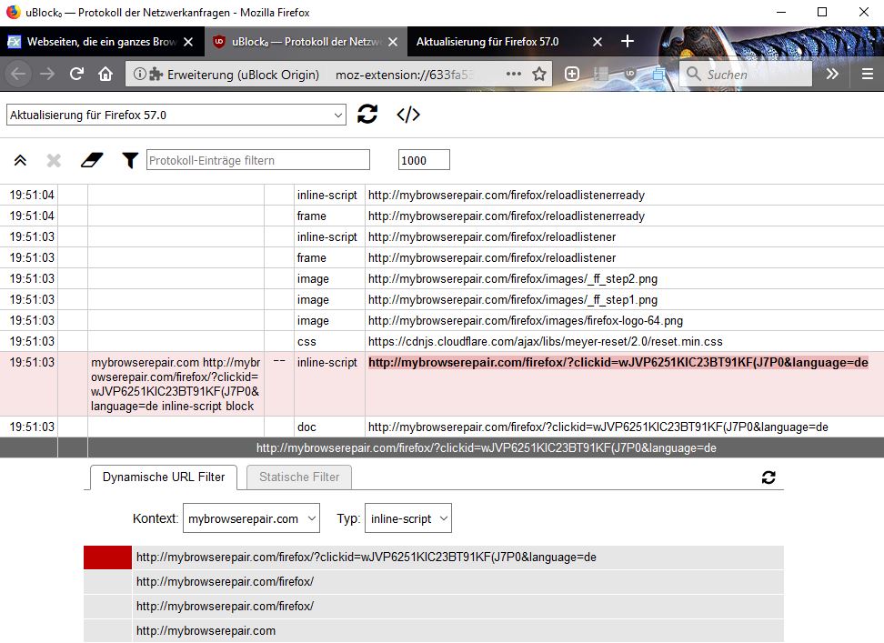Screen dimensions: 884x643
Task: Toggle the popup panel code icon
Action: [x=408, y=115]
